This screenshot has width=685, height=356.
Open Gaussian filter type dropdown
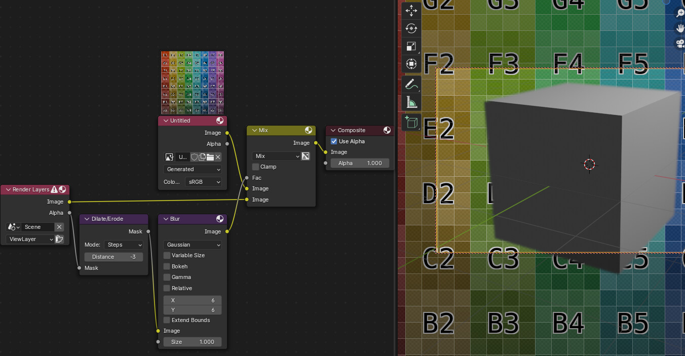tap(193, 245)
